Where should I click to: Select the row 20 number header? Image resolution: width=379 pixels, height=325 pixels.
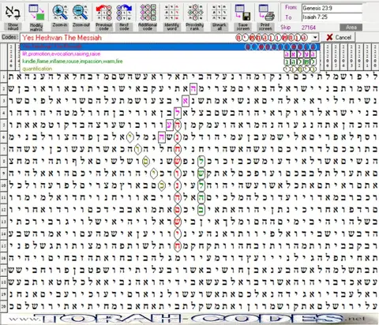coord(4,306)
